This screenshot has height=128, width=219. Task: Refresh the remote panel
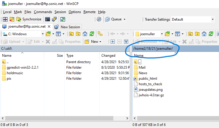(211, 34)
